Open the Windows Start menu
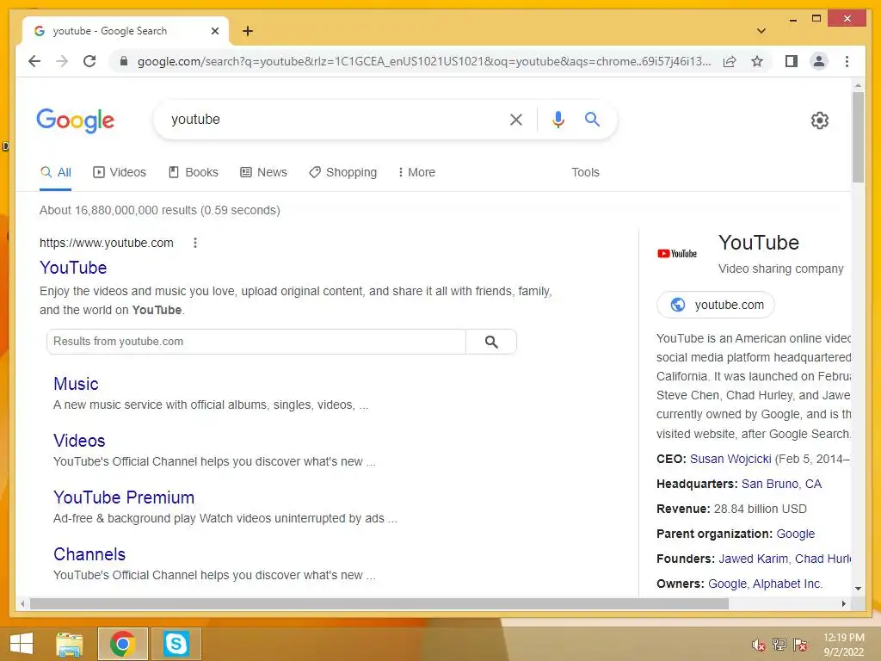 pos(22,644)
